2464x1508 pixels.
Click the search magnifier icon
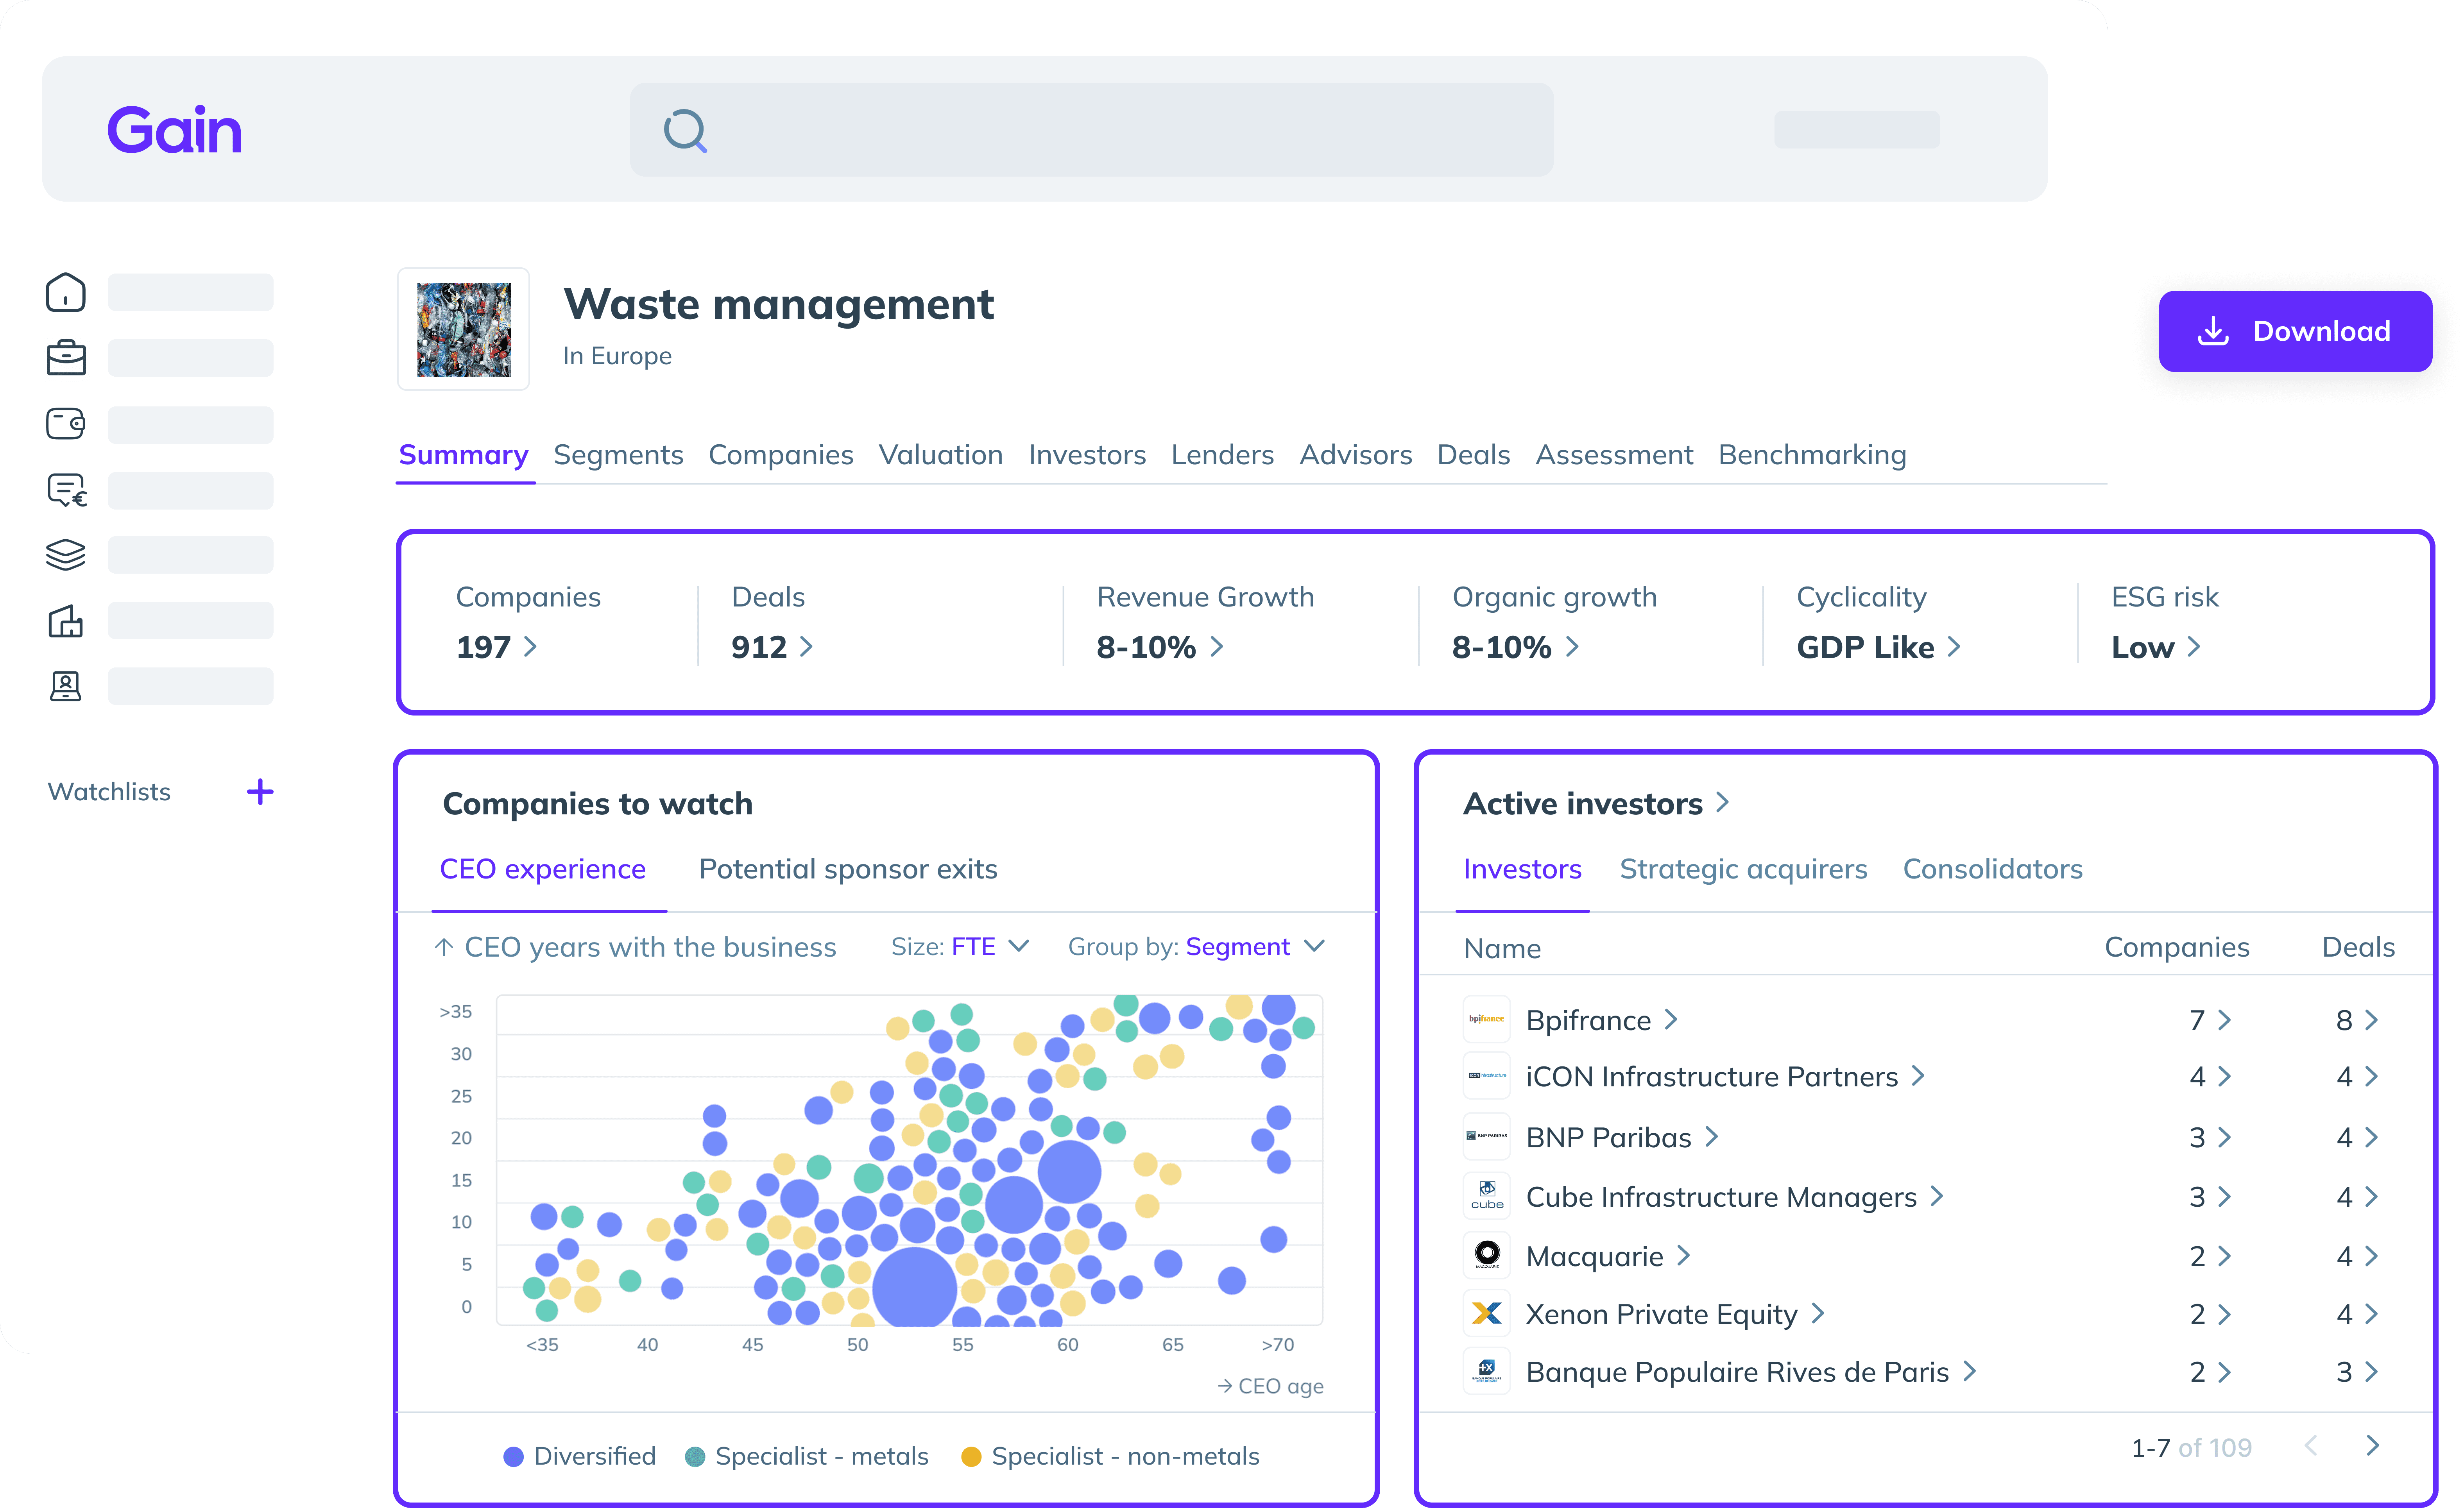685,131
